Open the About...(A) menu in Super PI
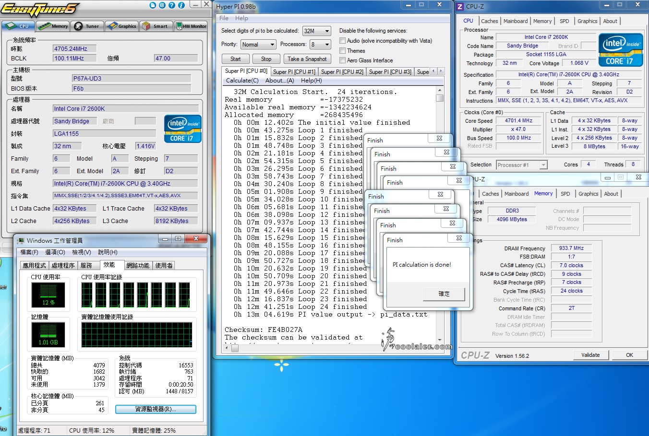The image size is (649, 436). [279, 81]
